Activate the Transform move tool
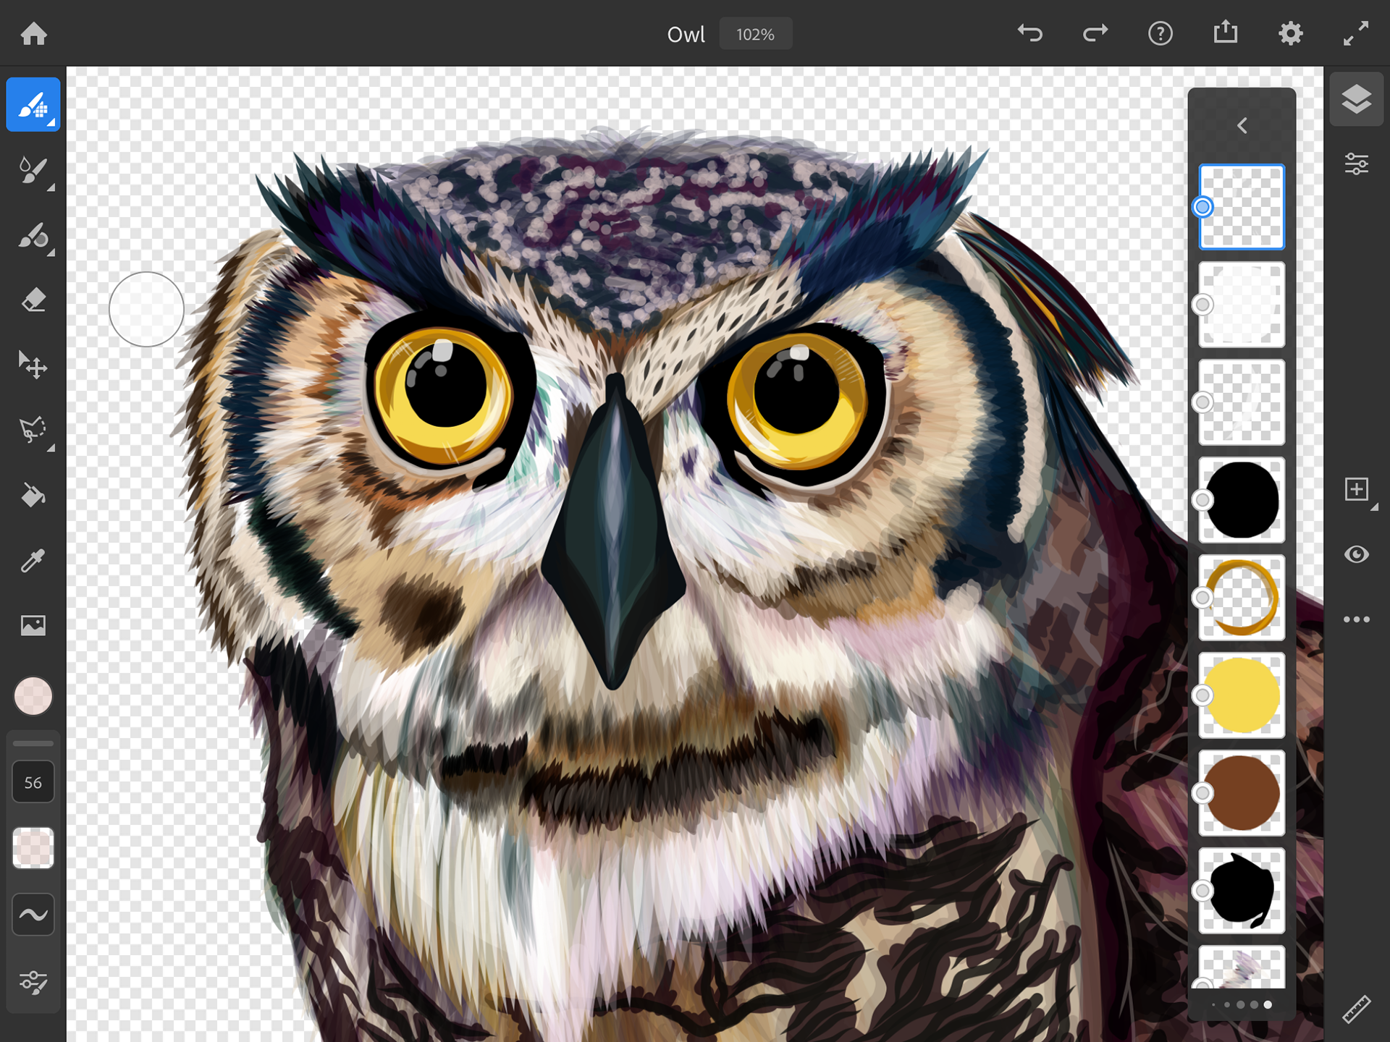This screenshot has width=1390, height=1042. (33, 365)
